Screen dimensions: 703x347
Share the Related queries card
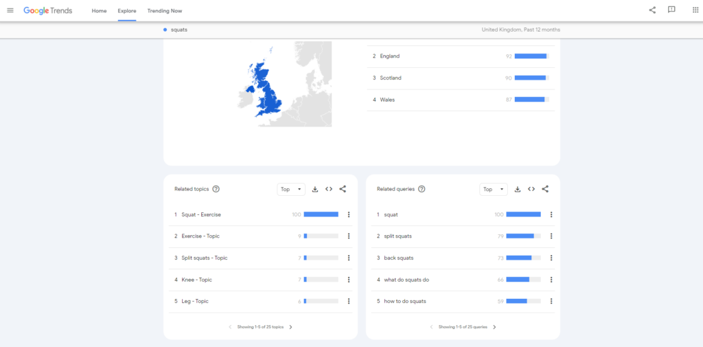545,189
